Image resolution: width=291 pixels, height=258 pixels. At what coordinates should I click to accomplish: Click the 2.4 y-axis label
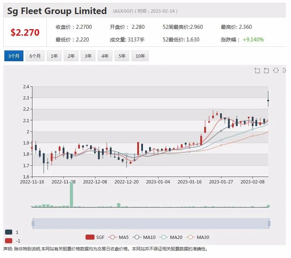(x=26, y=87)
